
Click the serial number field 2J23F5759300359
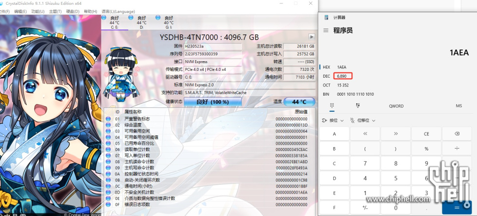click(213, 54)
